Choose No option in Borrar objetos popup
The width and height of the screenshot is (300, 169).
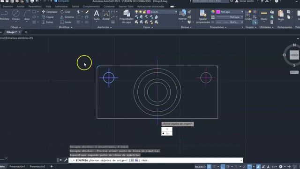[x=167, y=133]
